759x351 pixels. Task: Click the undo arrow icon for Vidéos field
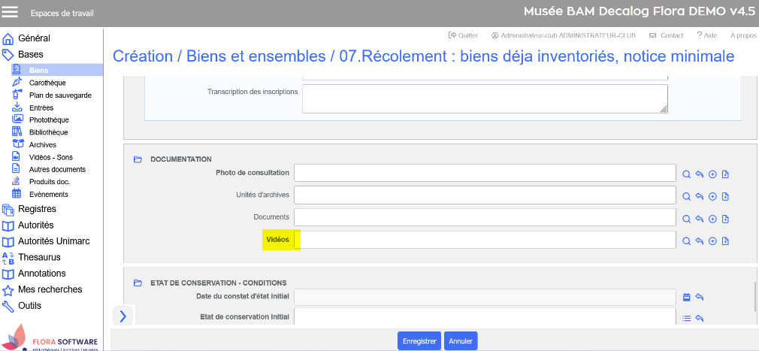coord(699,241)
